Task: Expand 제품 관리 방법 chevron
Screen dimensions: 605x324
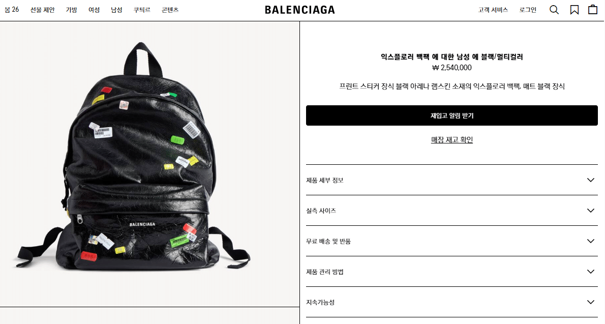Action: pos(590,272)
